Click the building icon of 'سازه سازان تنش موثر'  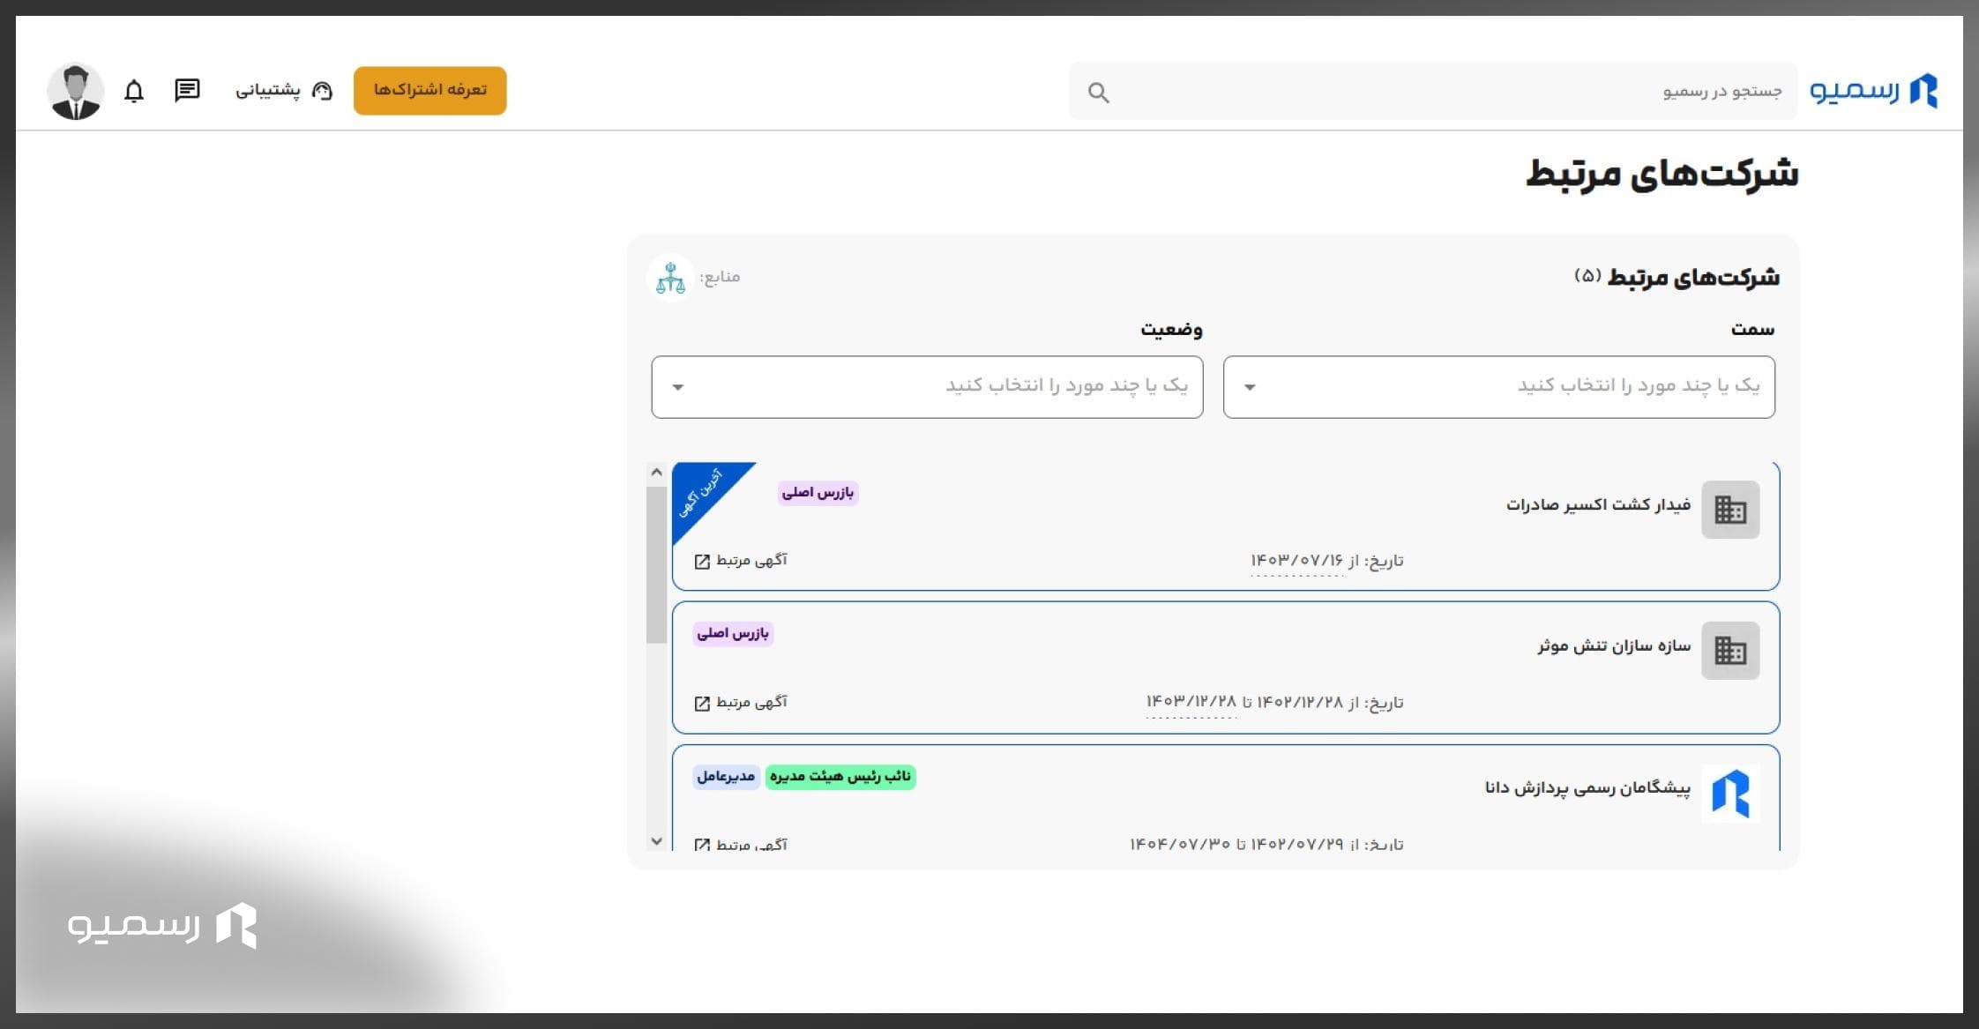pos(1730,651)
